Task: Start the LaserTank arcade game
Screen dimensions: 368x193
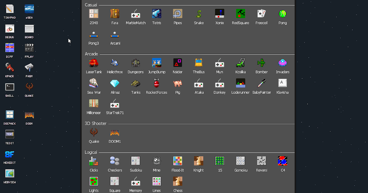Action: (94, 63)
